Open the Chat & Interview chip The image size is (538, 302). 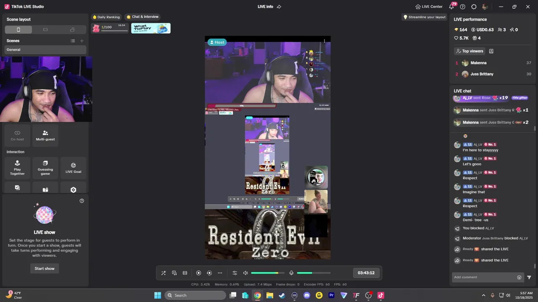[142, 17]
